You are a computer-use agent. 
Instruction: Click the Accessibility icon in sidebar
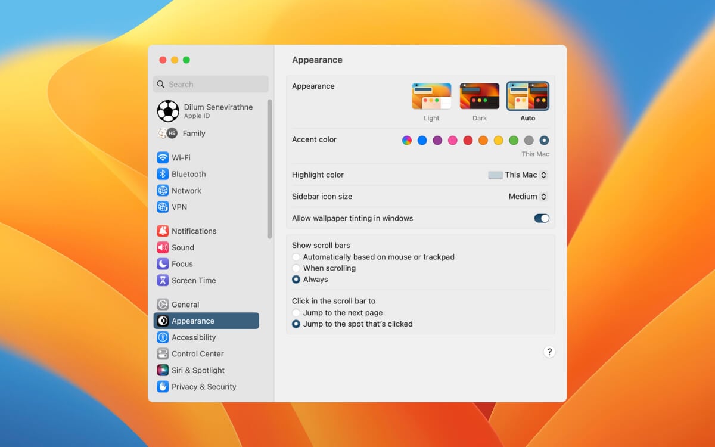click(x=163, y=337)
